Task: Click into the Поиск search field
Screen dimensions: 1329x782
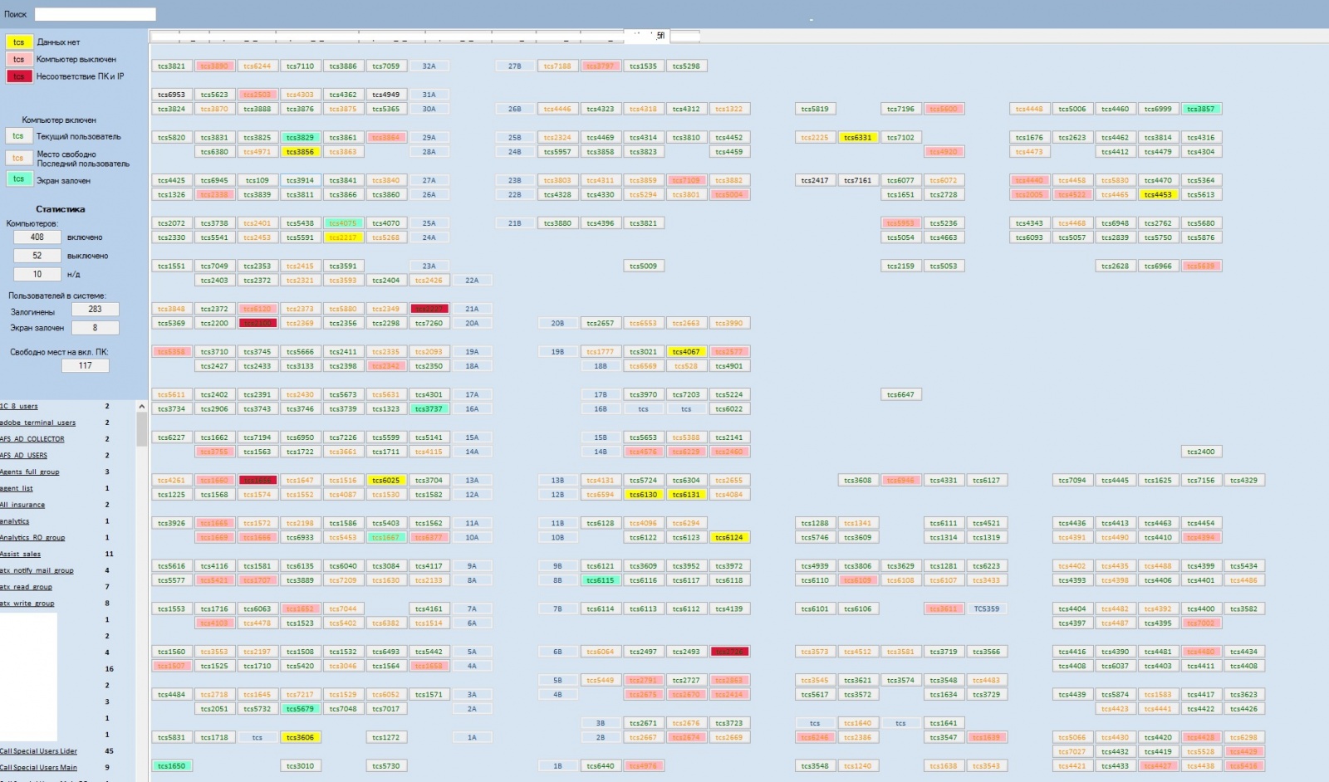Action: [x=95, y=14]
